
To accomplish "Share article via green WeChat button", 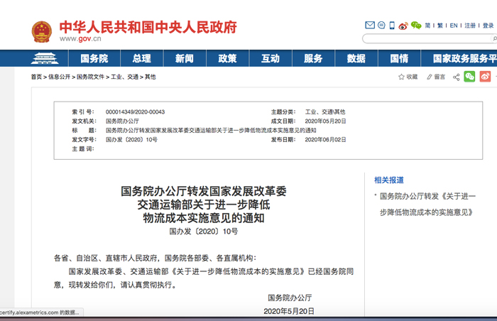I will [x=470, y=77].
